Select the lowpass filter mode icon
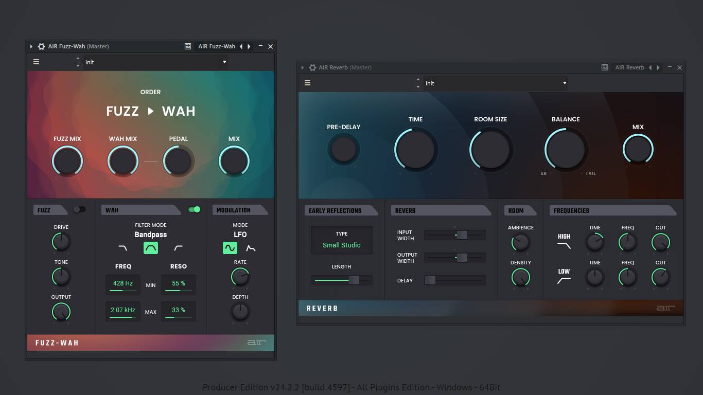The image size is (703, 395). click(x=122, y=248)
